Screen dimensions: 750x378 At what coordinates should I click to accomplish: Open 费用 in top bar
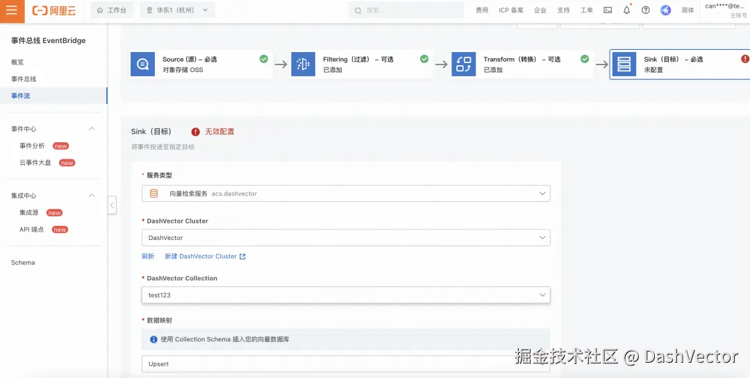point(482,10)
